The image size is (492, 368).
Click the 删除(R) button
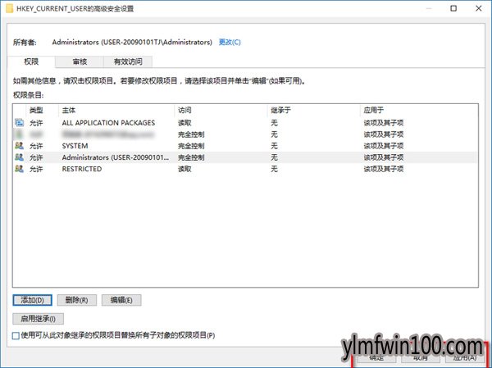click(x=76, y=300)
